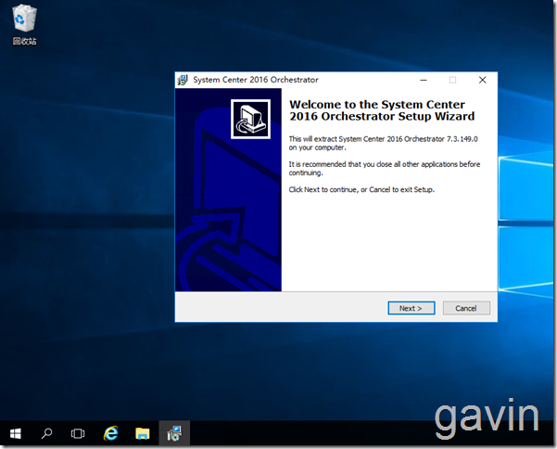Cancel the Orchestrator setup wizard
Viewport: 557px width, 449px height.
point(466,308)
